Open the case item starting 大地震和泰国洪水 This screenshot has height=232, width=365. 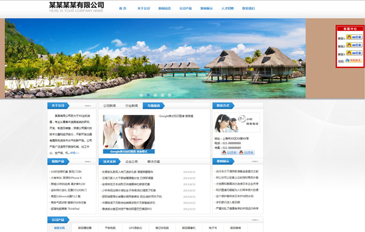click(237, 184)
